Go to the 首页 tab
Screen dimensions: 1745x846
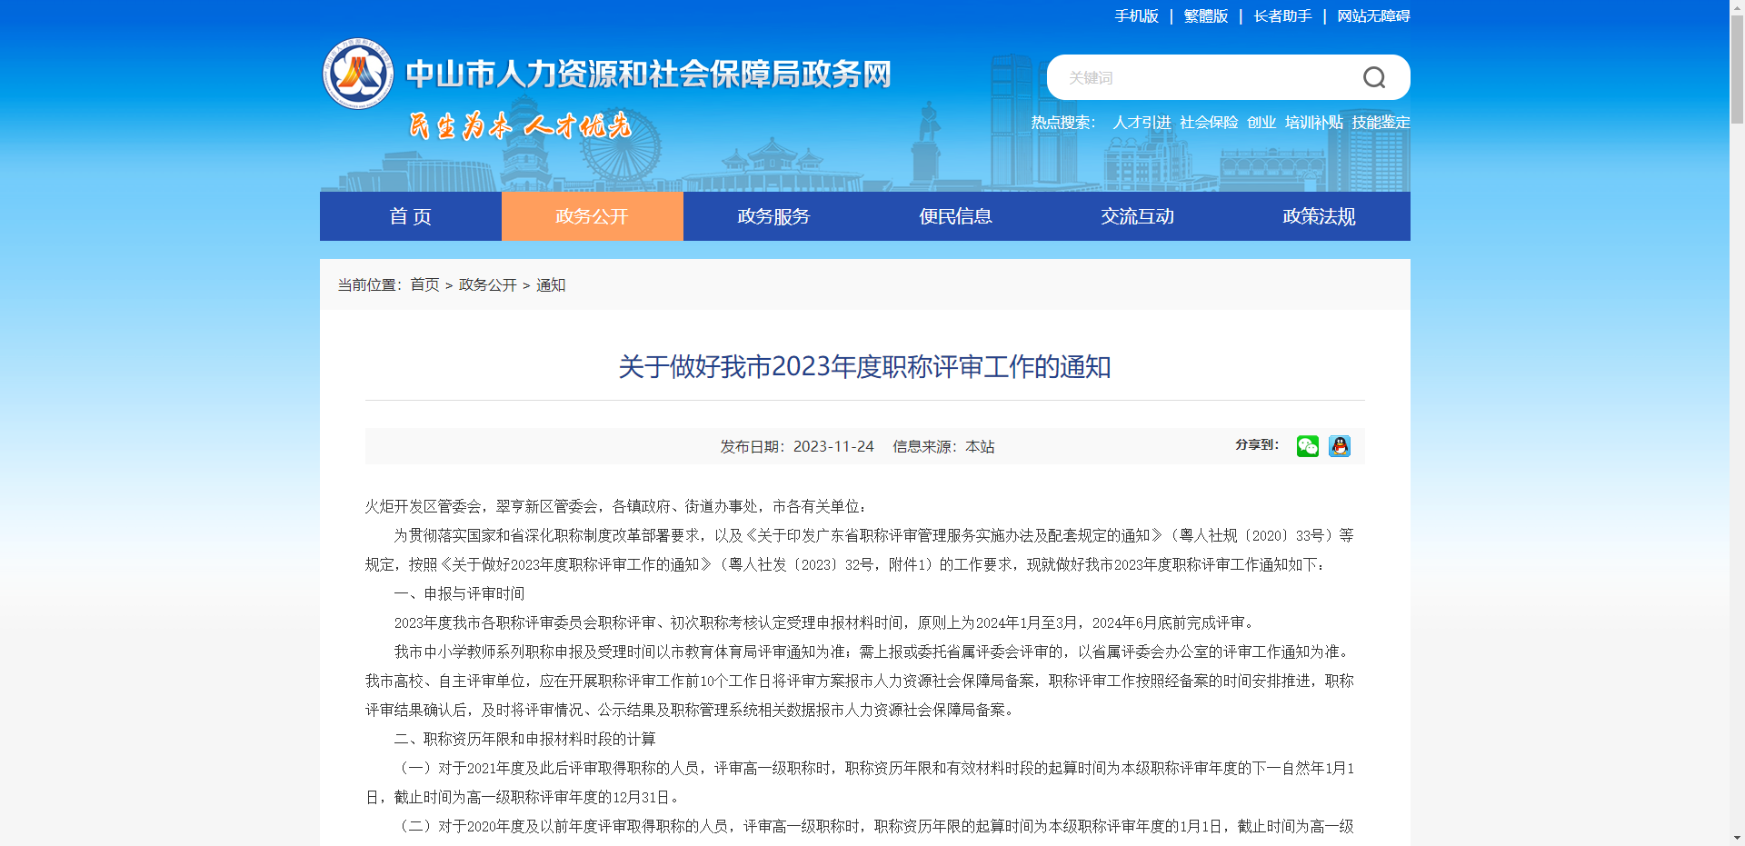click(410, 216)
